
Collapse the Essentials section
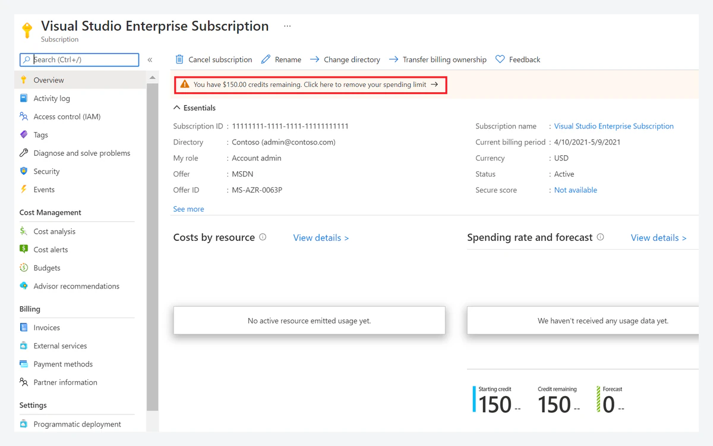[x=194, y=108]
